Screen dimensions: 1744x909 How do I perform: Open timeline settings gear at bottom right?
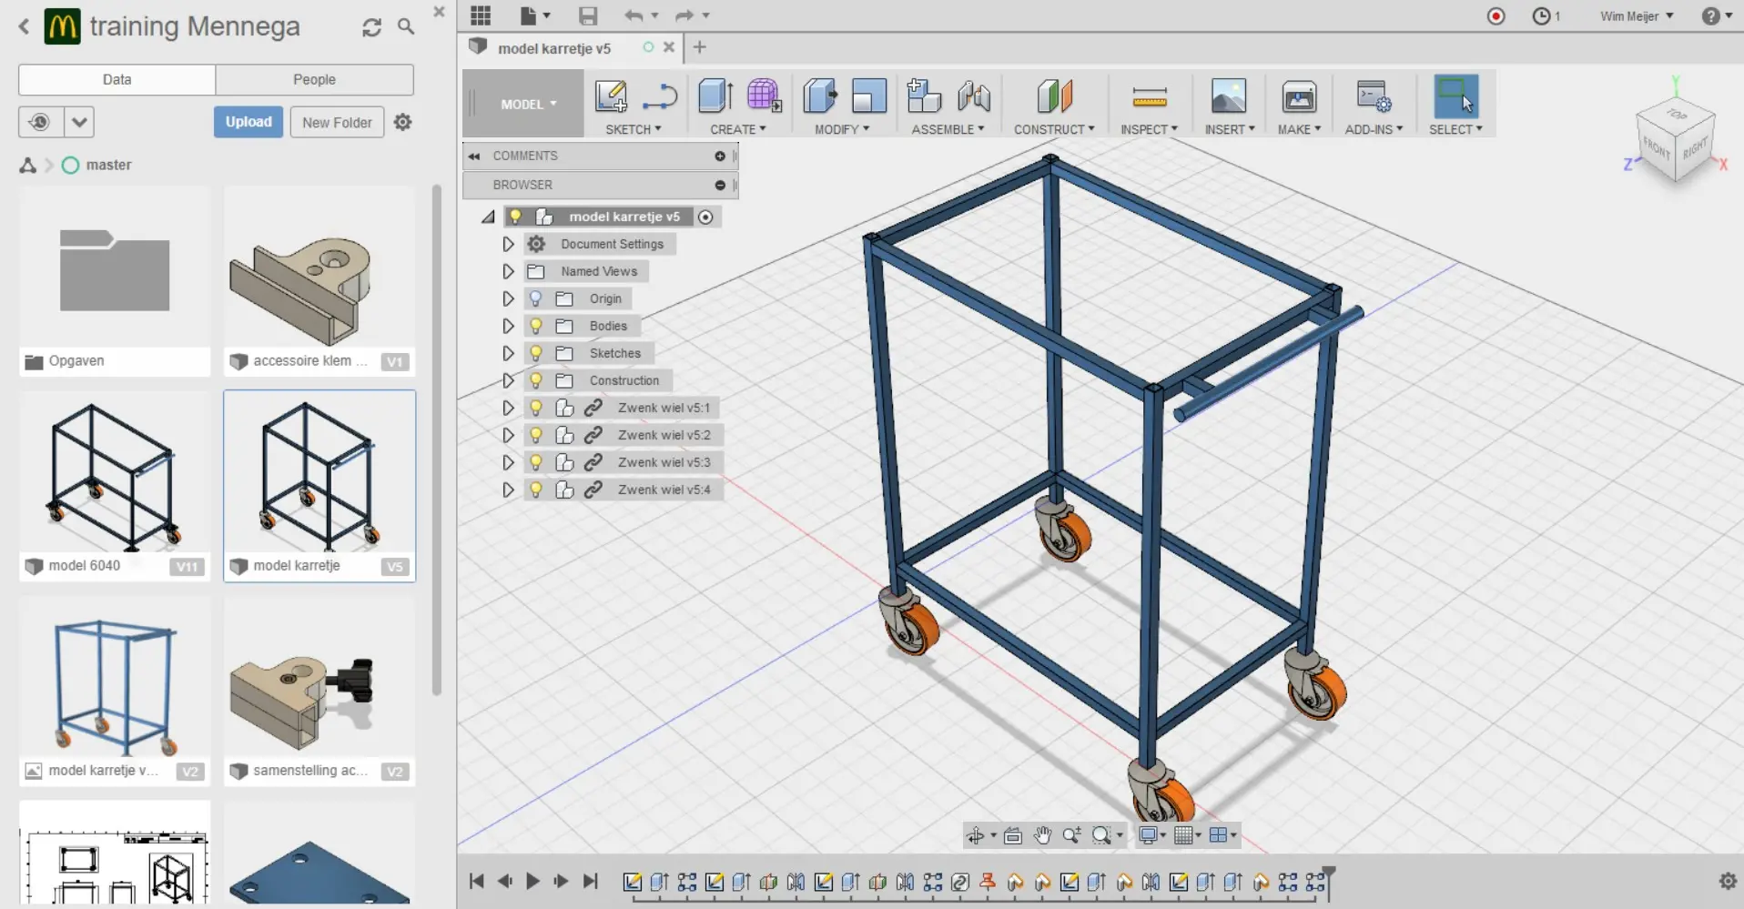point(1728,881)
